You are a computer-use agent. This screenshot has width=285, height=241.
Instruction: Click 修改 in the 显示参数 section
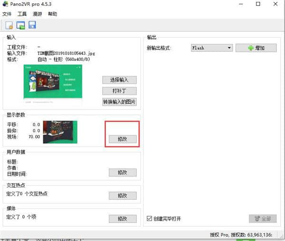pyautogui.click(x=123, y=139)
